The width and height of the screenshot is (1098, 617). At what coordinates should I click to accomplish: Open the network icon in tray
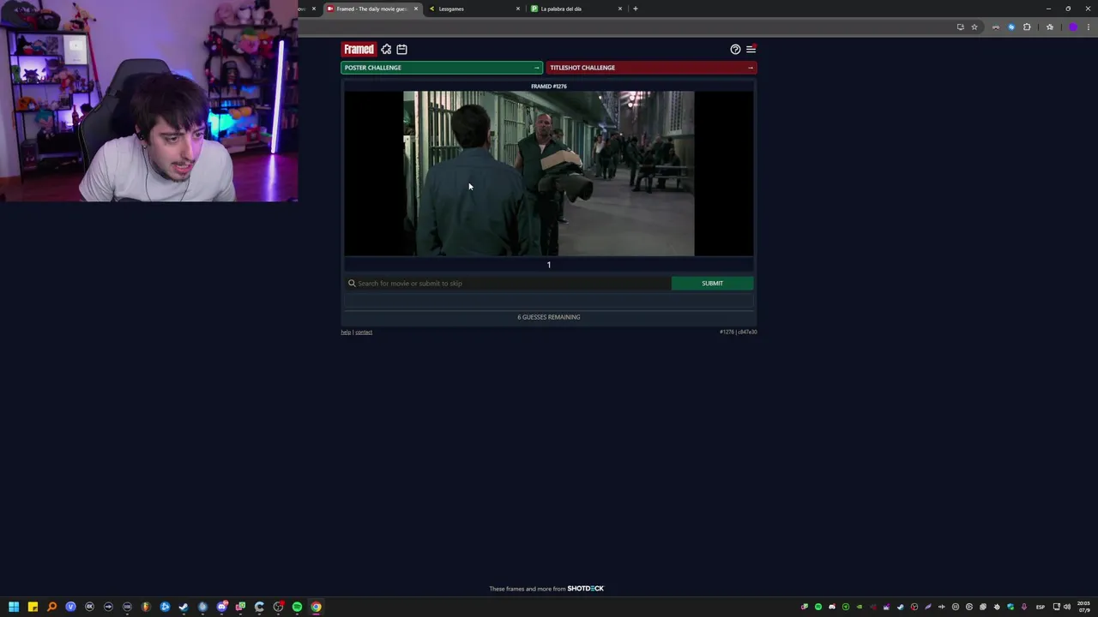[1057, 607]
